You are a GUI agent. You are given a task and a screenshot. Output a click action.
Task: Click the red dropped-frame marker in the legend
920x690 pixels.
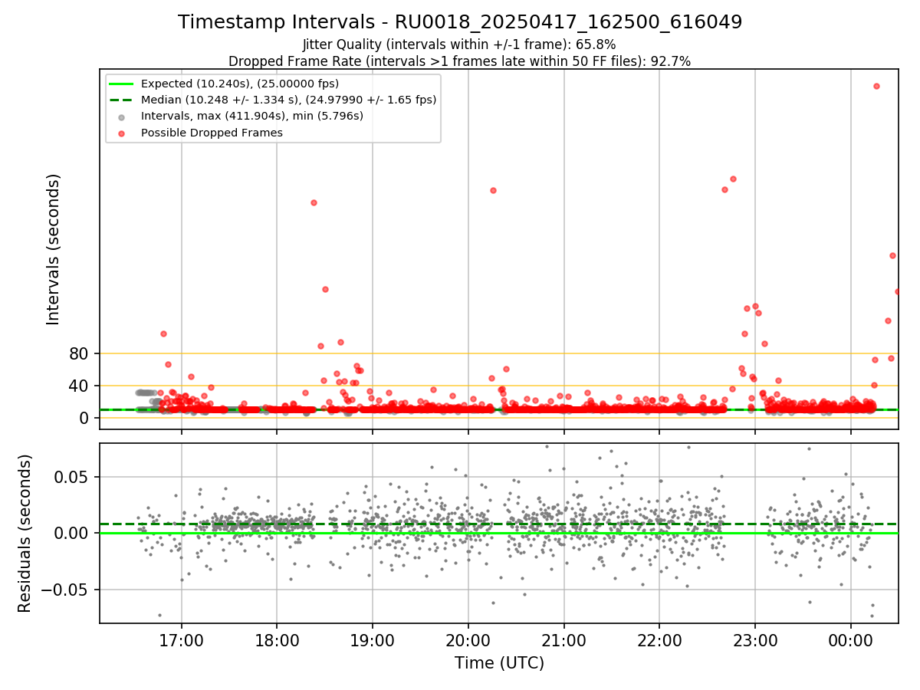123,133
